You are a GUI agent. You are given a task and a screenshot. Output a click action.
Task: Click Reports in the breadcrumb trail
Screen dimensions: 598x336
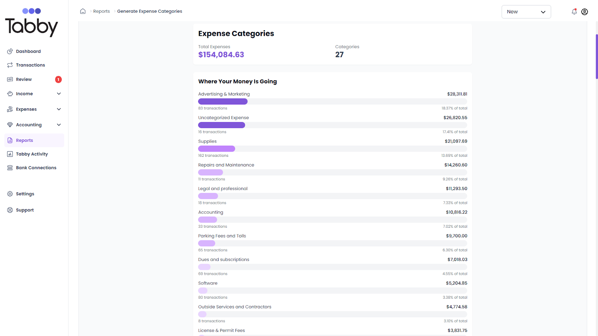101,11
